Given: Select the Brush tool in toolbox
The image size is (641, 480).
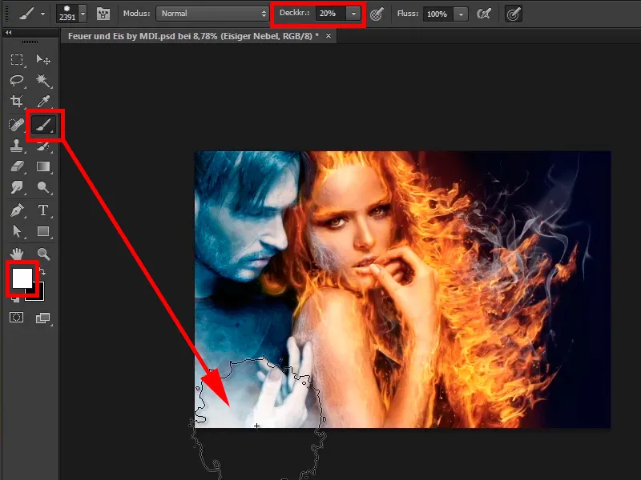Looking at the screenshot, I should pyautogui.click(x=43, y=125).
